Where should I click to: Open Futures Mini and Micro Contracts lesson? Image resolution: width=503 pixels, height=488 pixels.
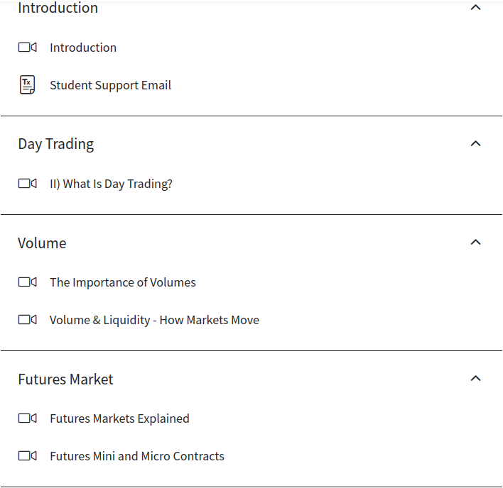137,456
